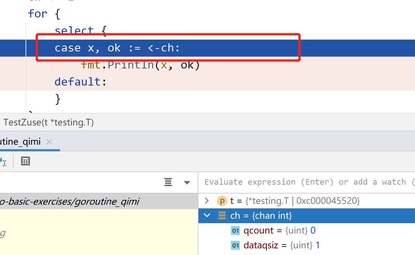Click the qcount field type icon
Viewport: 415px width, 255px height.
pyautogui.click(x=235, y=231)
